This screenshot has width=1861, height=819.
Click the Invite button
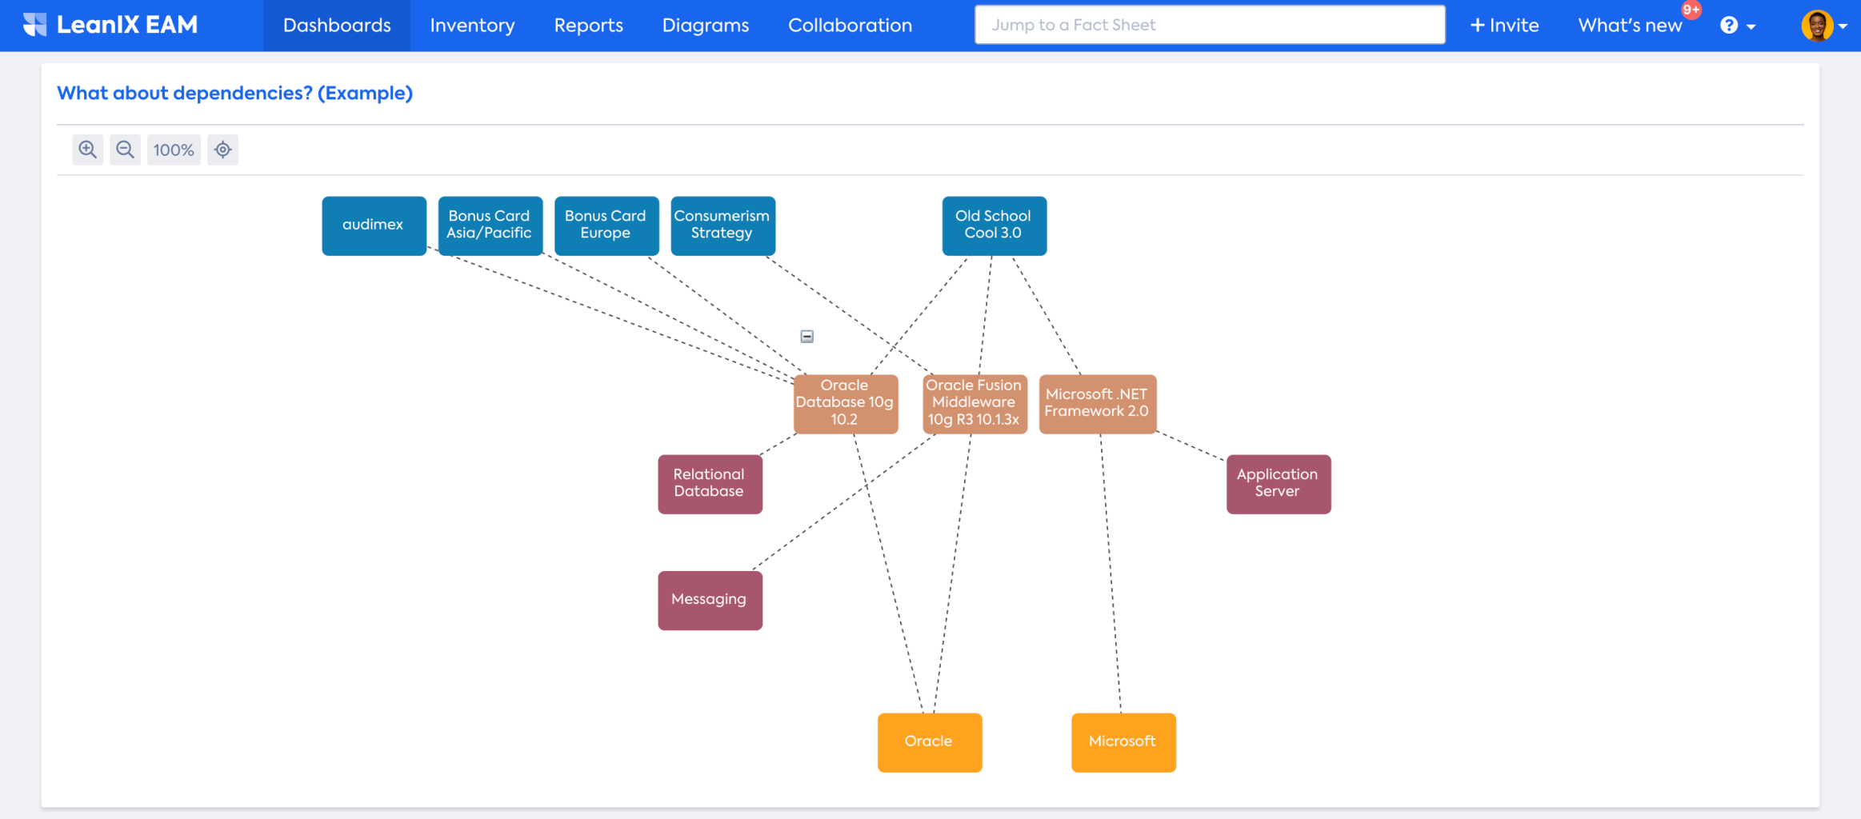tap(1504, 26)
